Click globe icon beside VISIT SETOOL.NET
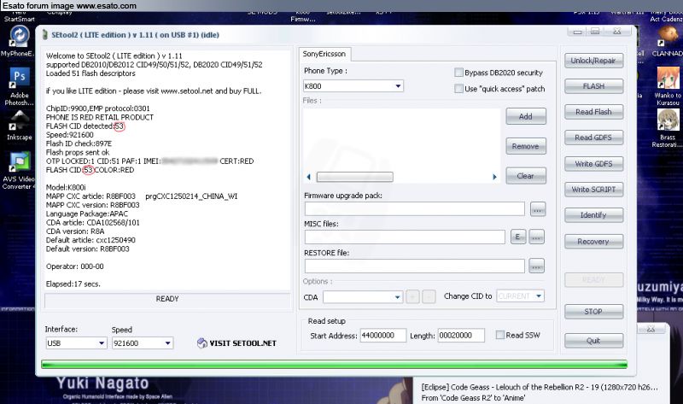This screenshot has height=404, width=683. [201, 343]
